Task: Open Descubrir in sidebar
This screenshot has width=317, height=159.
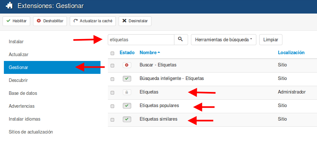Action: pos(18,80)
